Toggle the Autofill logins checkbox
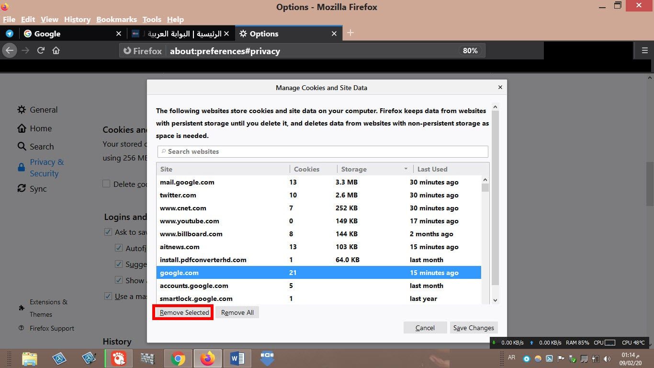This screenshot has width=654, height=368. tap(119, 248)
